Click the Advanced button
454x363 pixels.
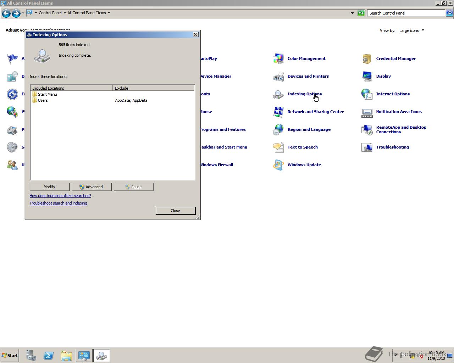[x=92, y=187]
